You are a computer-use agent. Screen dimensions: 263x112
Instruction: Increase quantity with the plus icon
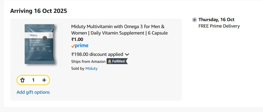pos(44,80)
